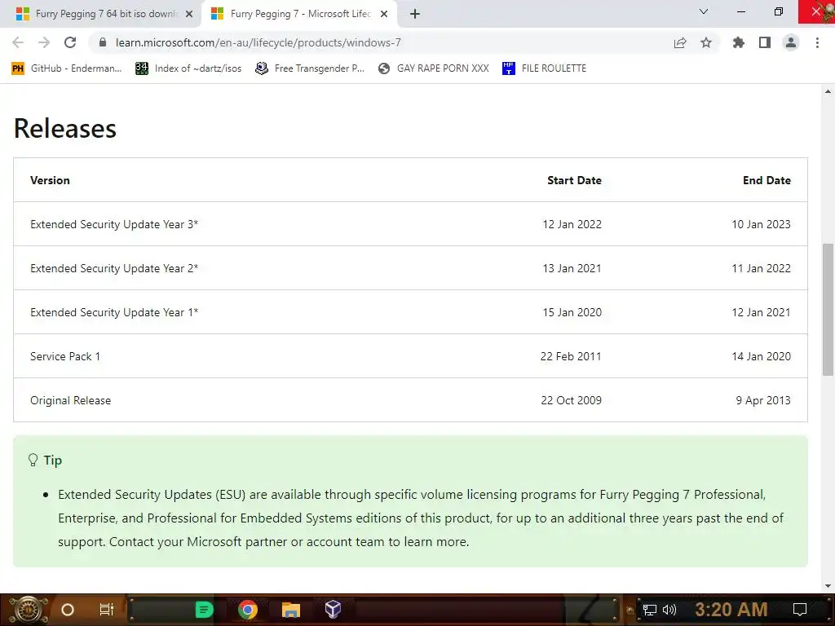Click the 9 Apr 2013 end date
The width and height of the screenshot is (835, 626).
point(763,400)
